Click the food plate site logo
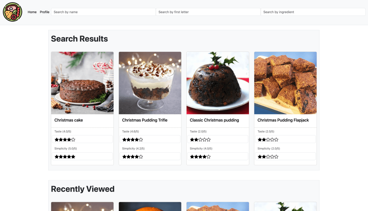 click(13, 12)
